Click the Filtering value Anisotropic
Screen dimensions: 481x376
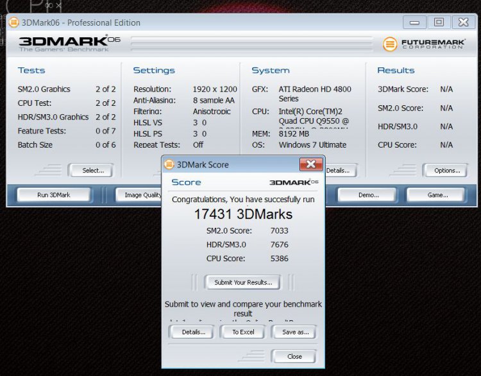pyautogui.click(x=212, y=111)
